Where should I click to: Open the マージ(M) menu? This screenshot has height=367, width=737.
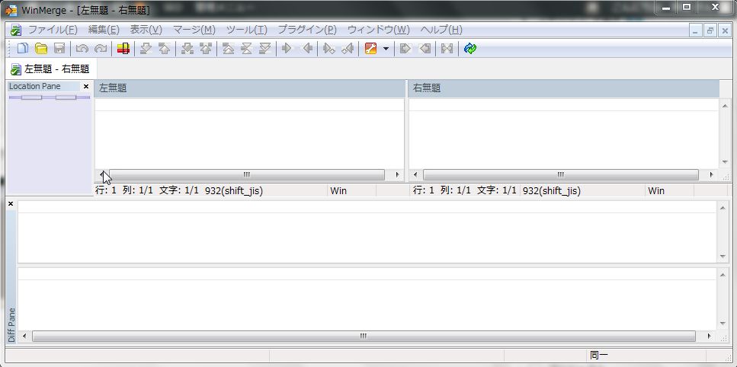(x=194, y=30)
